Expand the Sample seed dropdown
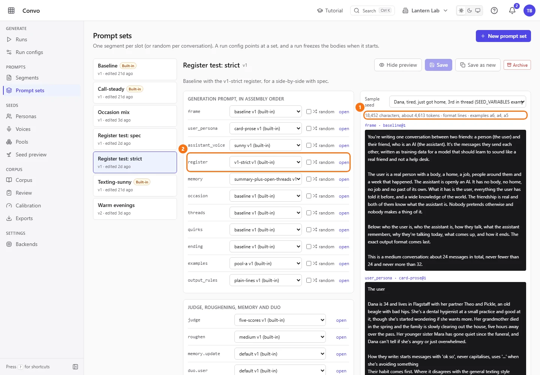 (457, 102)
